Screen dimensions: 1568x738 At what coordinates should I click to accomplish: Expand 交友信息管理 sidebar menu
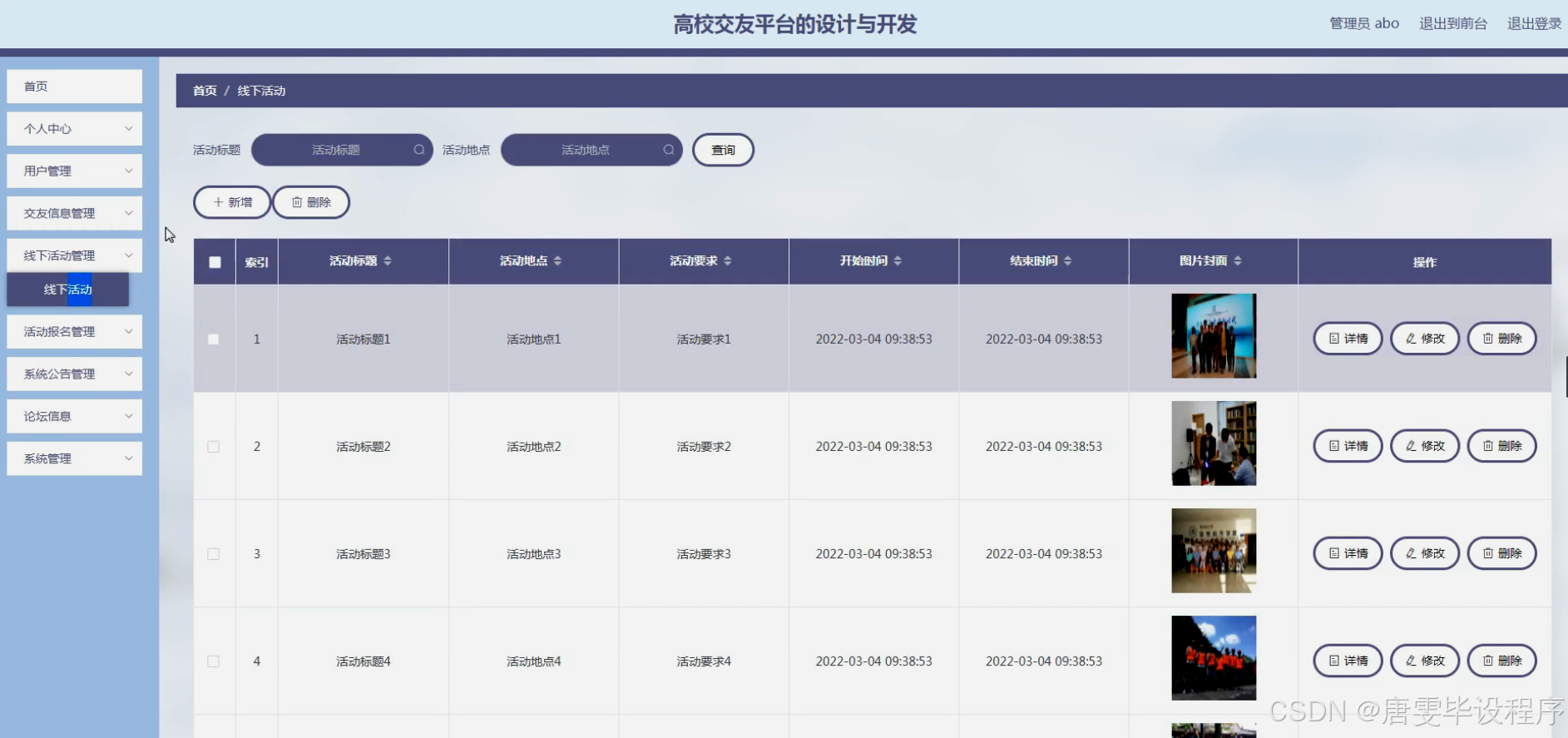(75, 214)
